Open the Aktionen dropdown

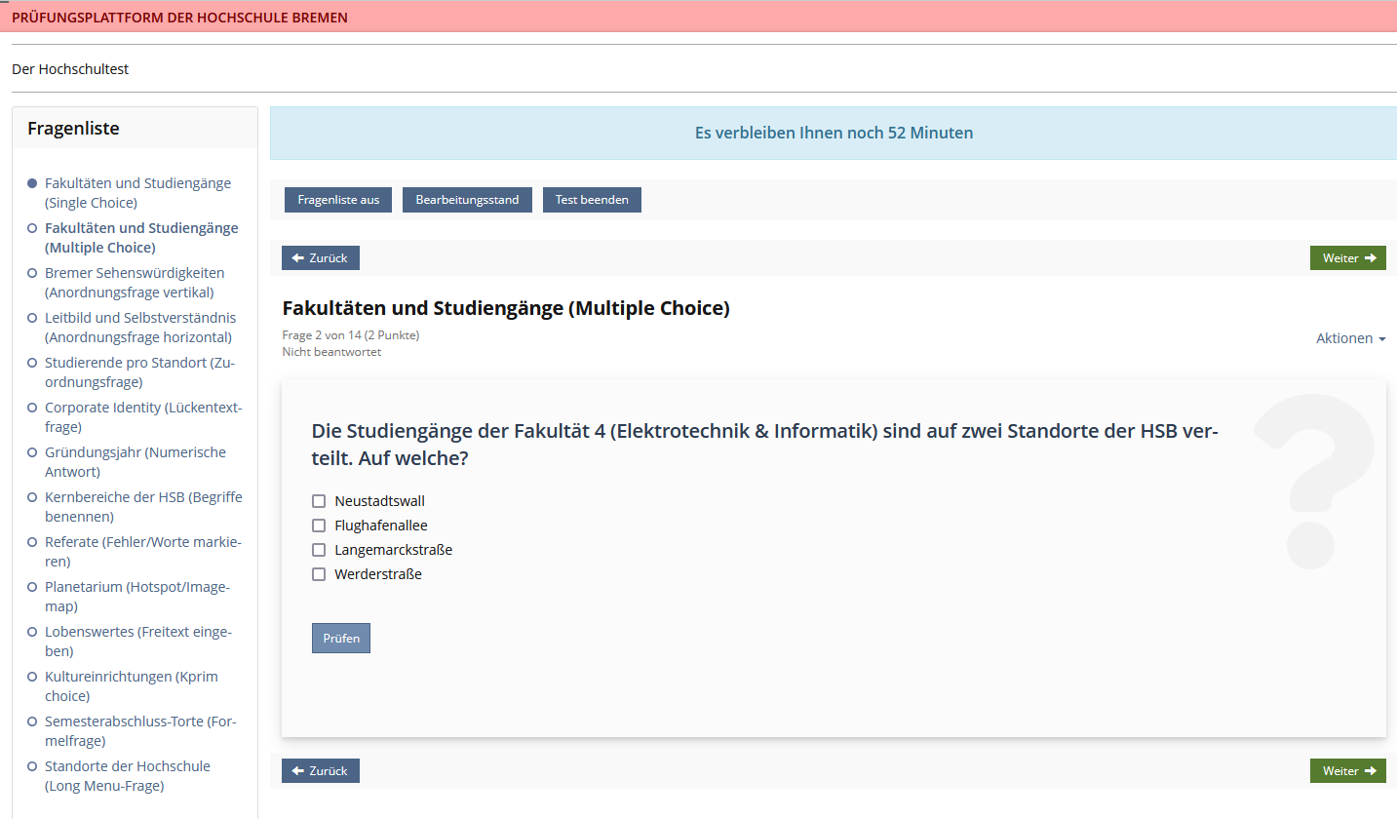coord(1351,338)
